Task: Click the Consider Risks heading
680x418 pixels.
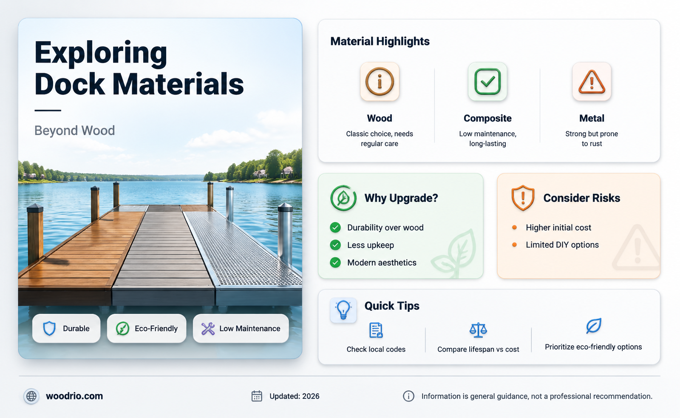Action: pos(582,198)
